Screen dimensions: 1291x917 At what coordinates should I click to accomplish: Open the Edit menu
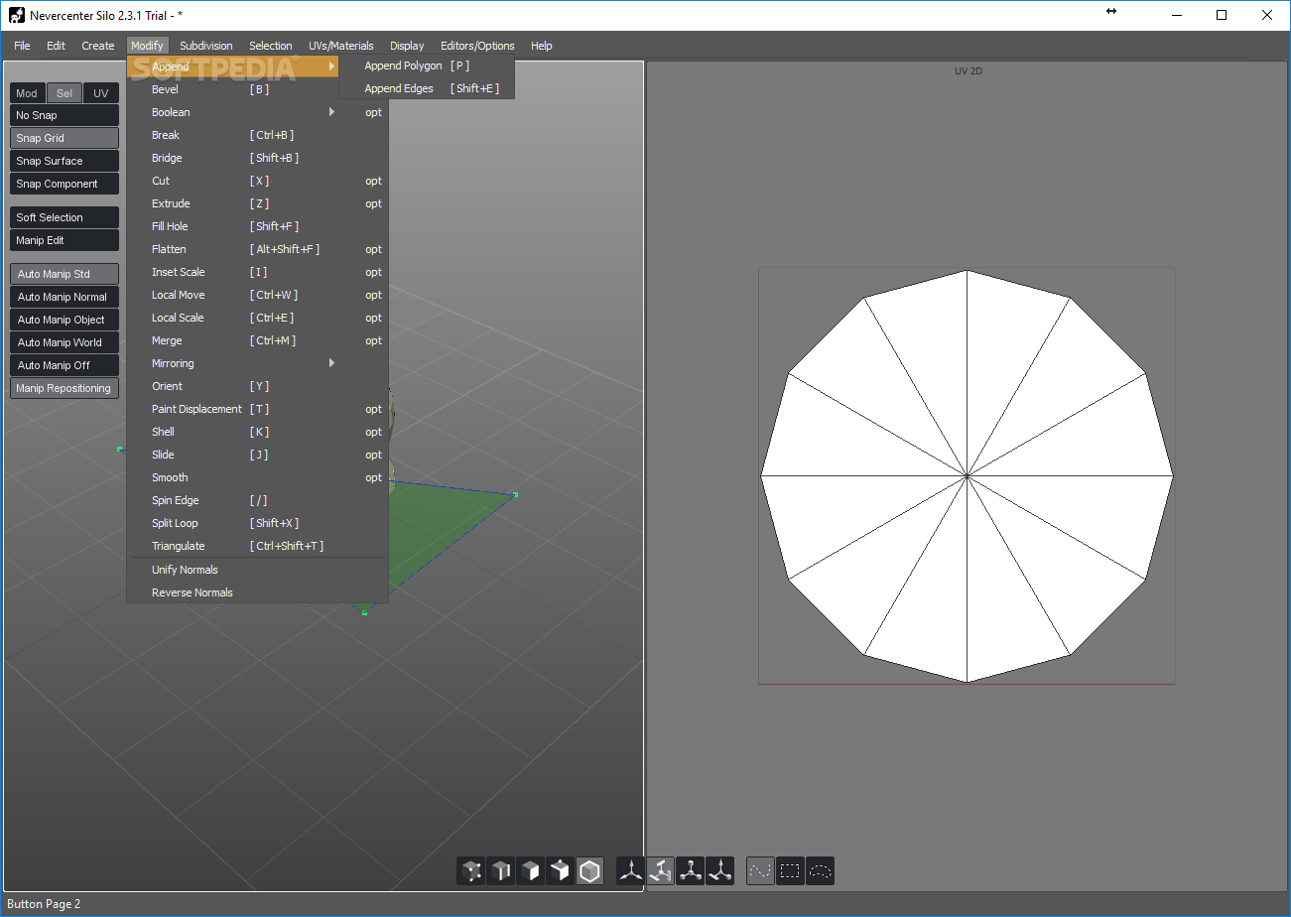click(x=56, y=46)
